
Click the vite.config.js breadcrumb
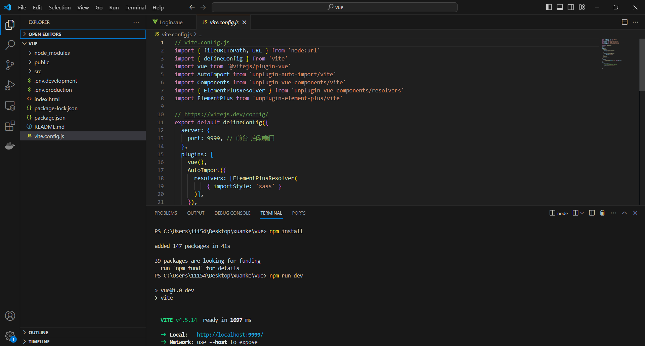(x=177, y=34)
